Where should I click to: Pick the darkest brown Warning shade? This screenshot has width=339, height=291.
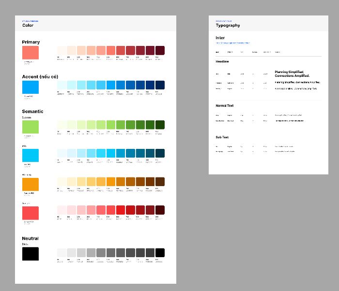click(x=160, y=182)
